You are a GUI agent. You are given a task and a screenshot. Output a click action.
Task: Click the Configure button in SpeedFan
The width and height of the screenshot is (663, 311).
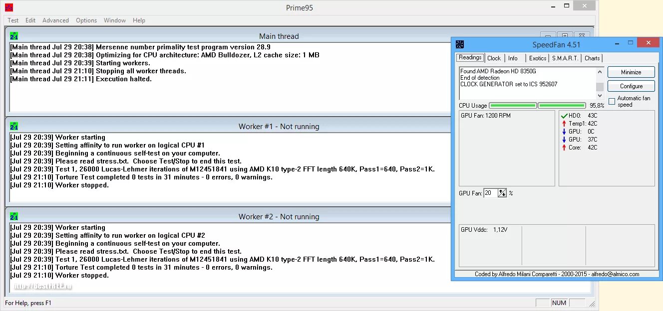(631, 86)
